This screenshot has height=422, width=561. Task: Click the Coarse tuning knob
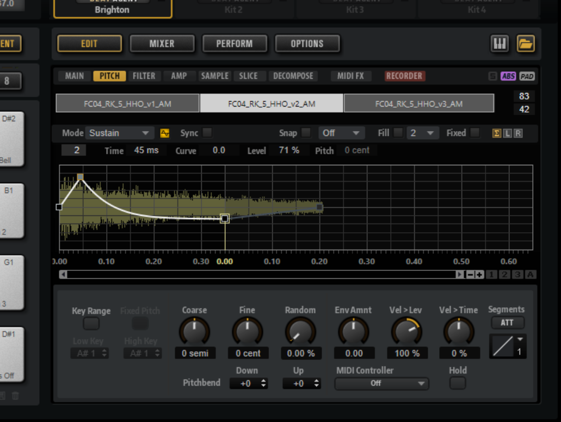[x=194, y=332]
